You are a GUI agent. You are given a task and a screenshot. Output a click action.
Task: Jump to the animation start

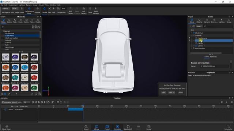[33, 102]
